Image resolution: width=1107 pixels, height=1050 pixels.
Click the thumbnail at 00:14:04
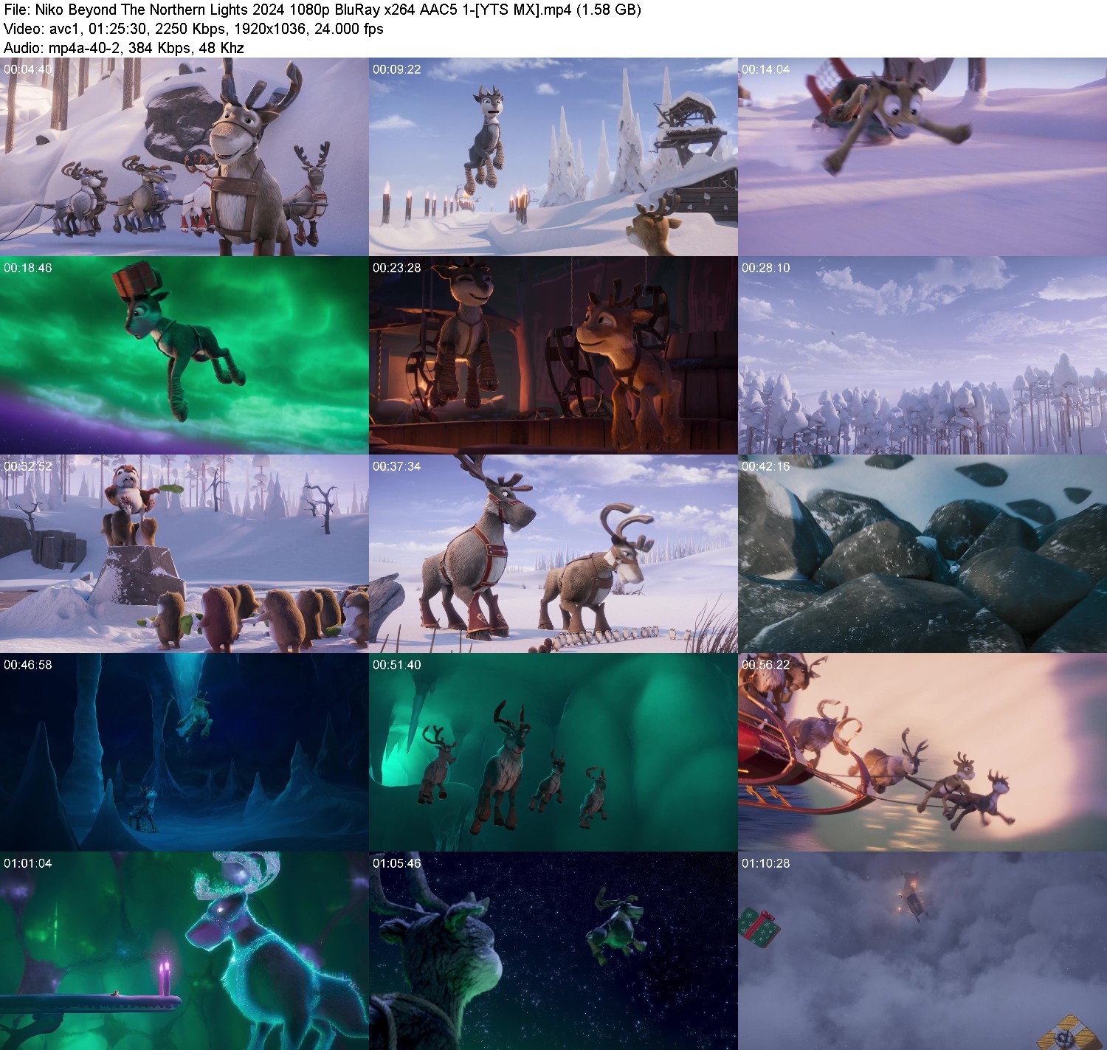(x=922, y=157)
